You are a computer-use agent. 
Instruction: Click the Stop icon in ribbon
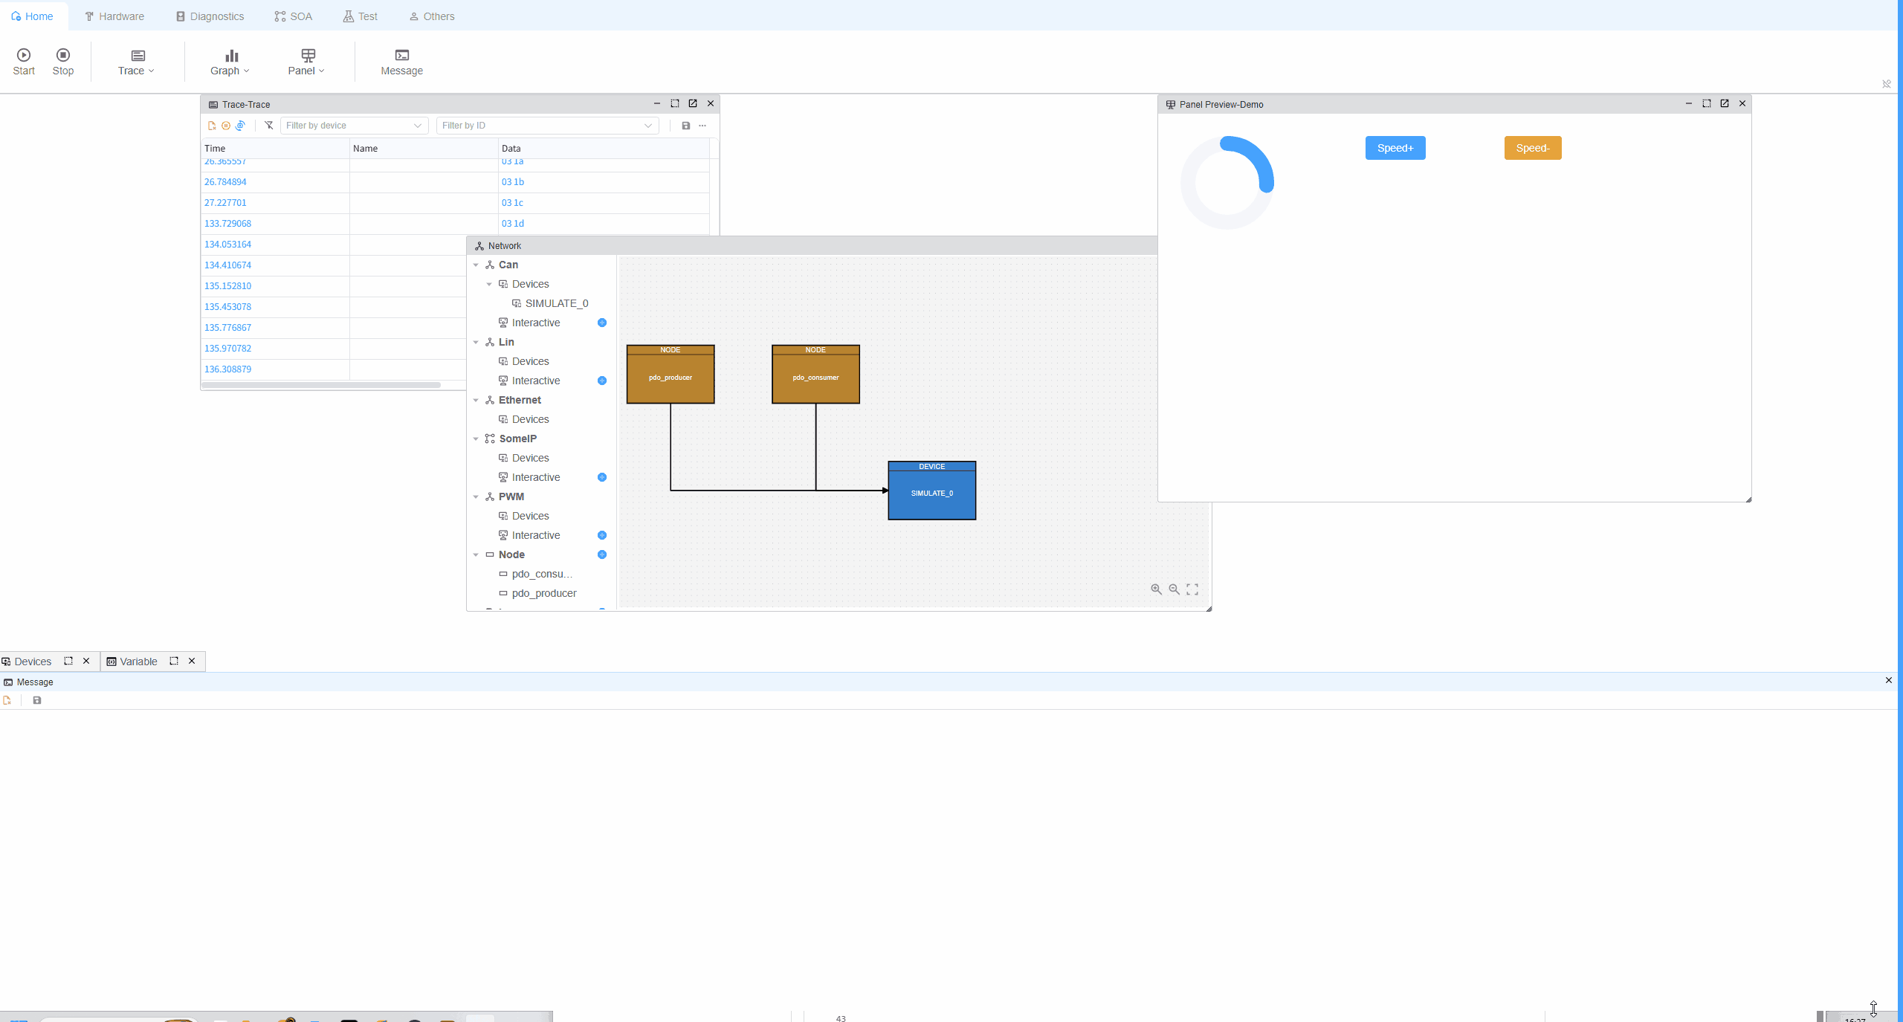tap(63, 56)
